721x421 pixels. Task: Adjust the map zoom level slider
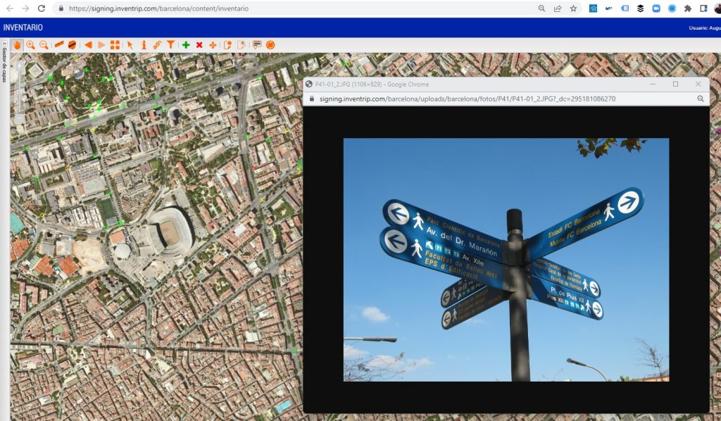(19, 93)
